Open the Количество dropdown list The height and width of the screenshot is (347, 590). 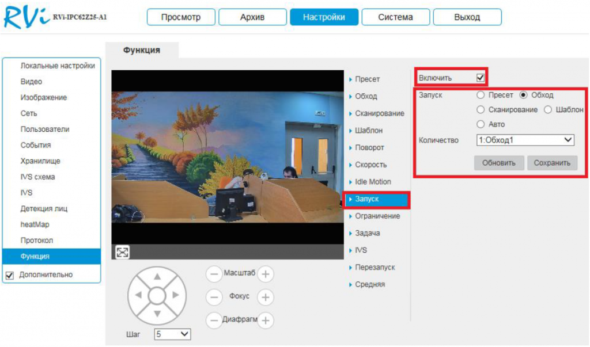525,140
